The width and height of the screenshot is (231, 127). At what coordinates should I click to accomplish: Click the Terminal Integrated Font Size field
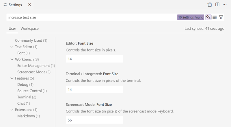click(94, 90)
